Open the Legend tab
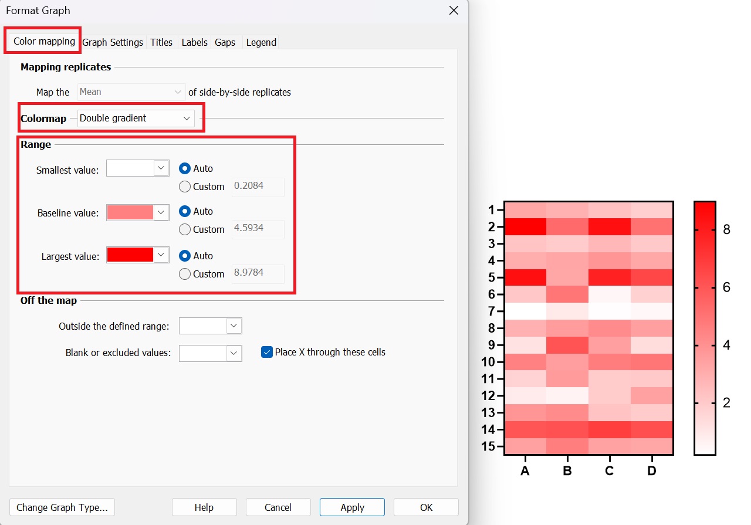The image size is (751, 525). (261, 42)
